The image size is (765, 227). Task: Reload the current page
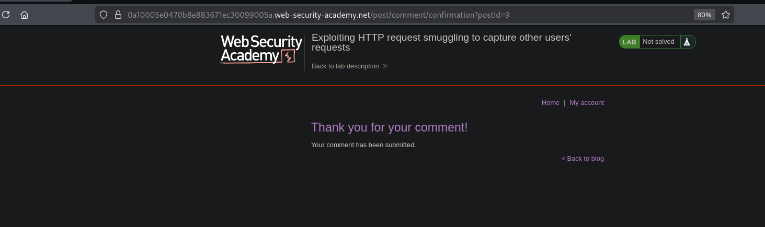click(6, 15)
